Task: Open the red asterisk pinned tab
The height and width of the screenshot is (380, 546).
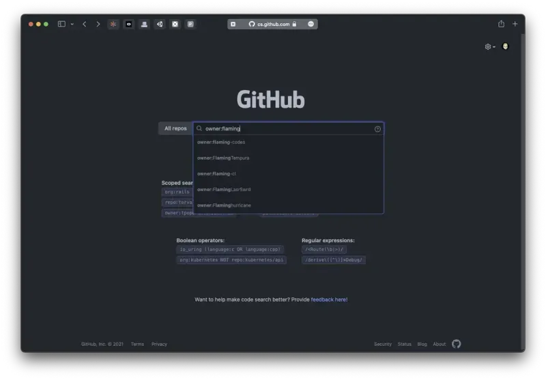Action: (113, 24)
